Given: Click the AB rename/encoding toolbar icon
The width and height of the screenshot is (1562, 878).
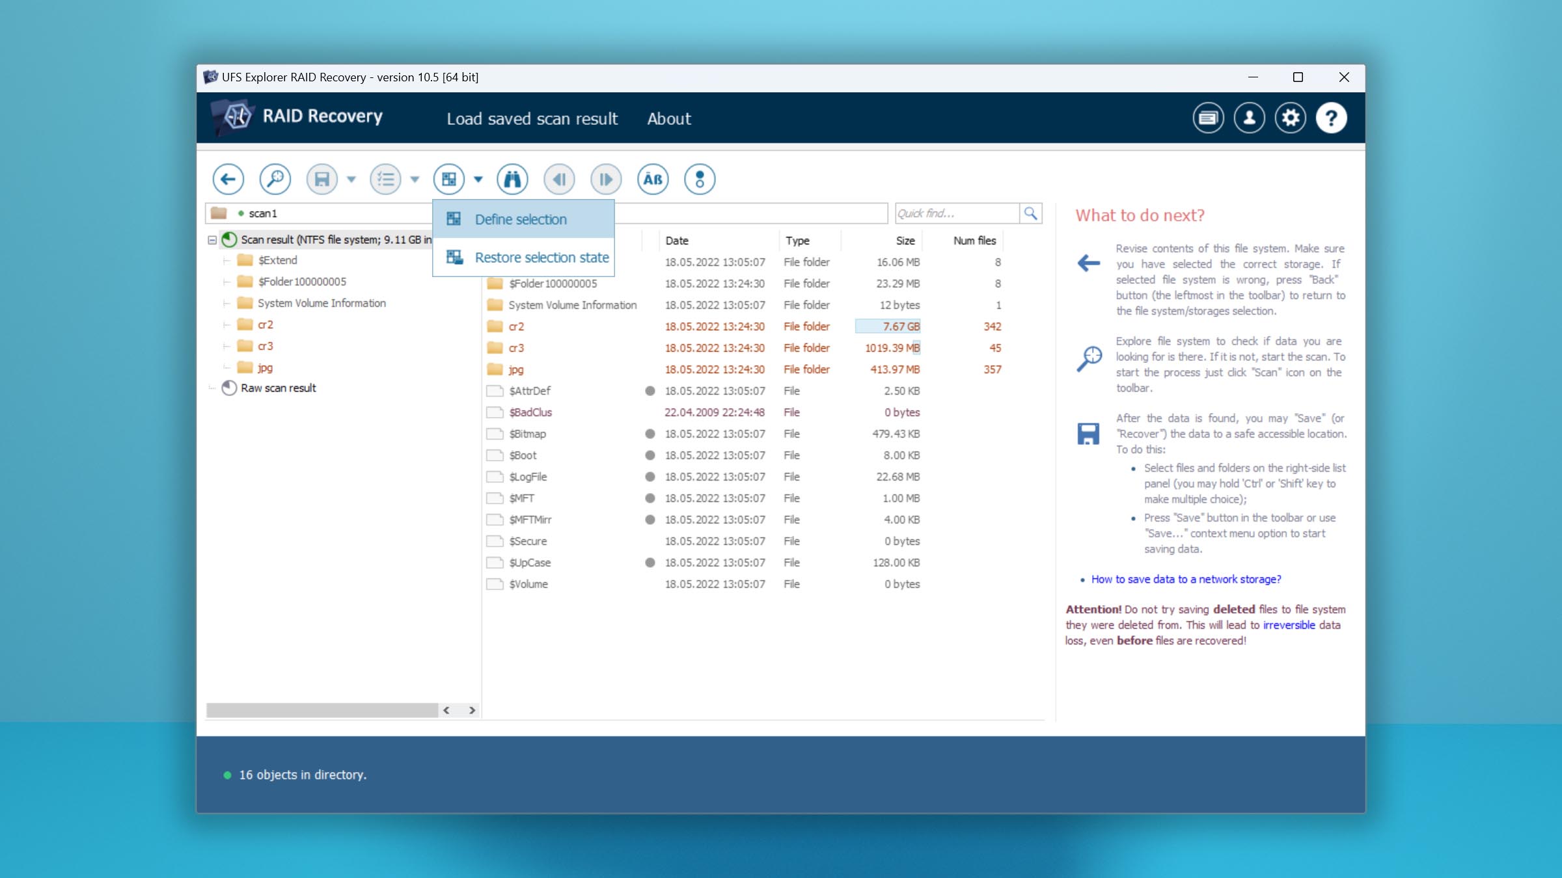Looking at the screenshot, I should coord(653,179).
